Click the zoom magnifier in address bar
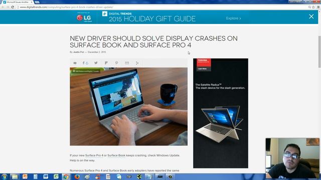The height and width of the screenshot is (180, 321). point(309,7)
